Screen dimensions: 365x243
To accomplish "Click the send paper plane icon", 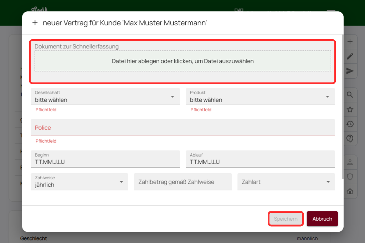I will coord(350,71).
